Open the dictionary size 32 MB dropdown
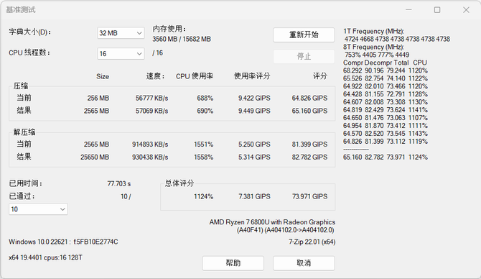 pos(121,33)
